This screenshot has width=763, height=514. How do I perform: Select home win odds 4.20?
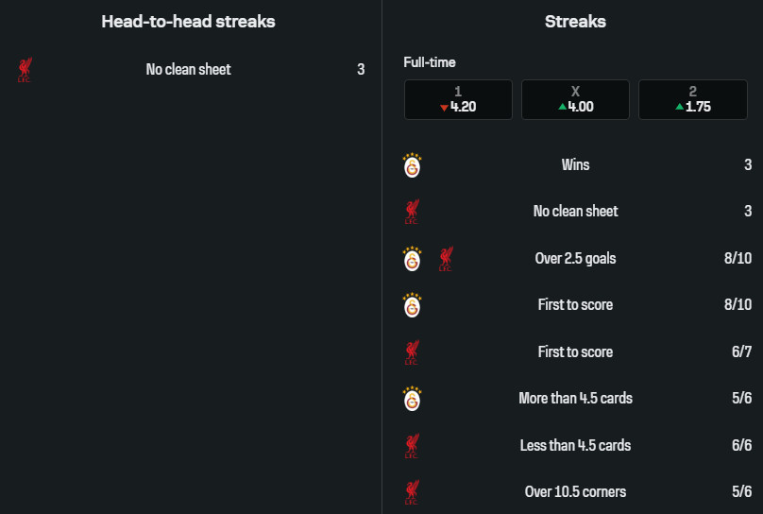click(x=458, y=99)
